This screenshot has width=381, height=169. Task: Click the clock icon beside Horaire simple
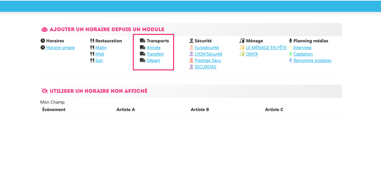pos(43,48)
